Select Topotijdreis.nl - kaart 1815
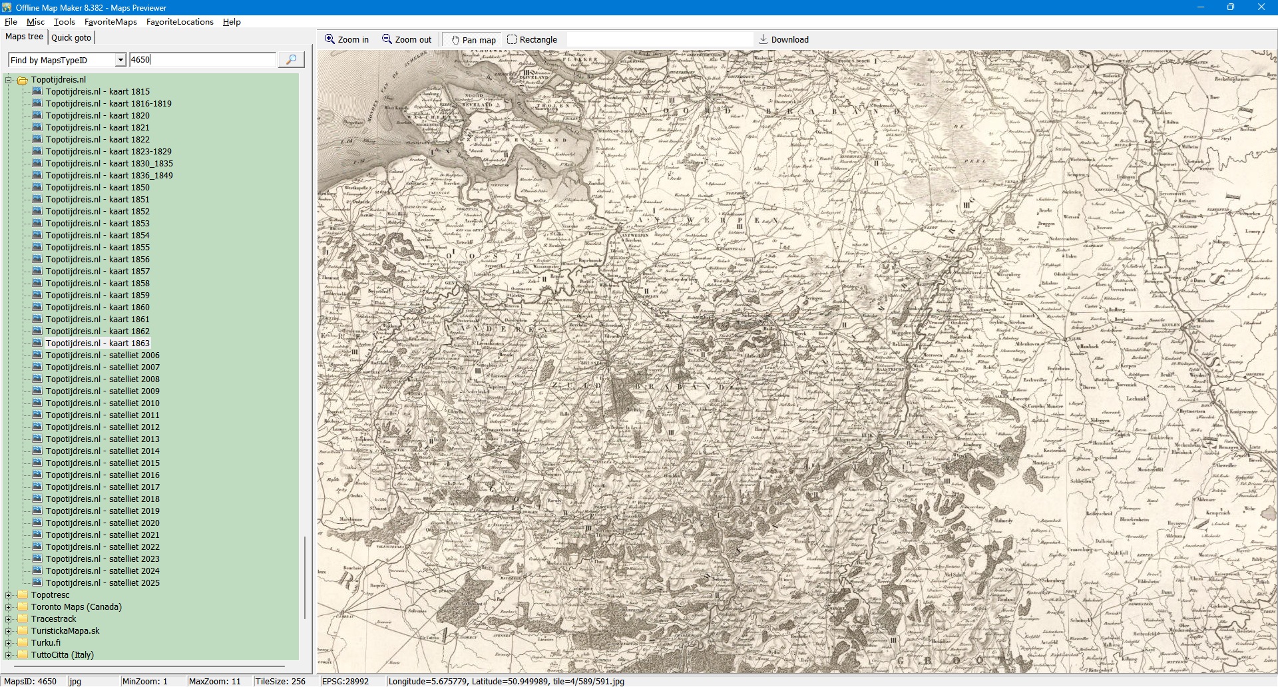1278x687 pixels. tap(97, 92)
